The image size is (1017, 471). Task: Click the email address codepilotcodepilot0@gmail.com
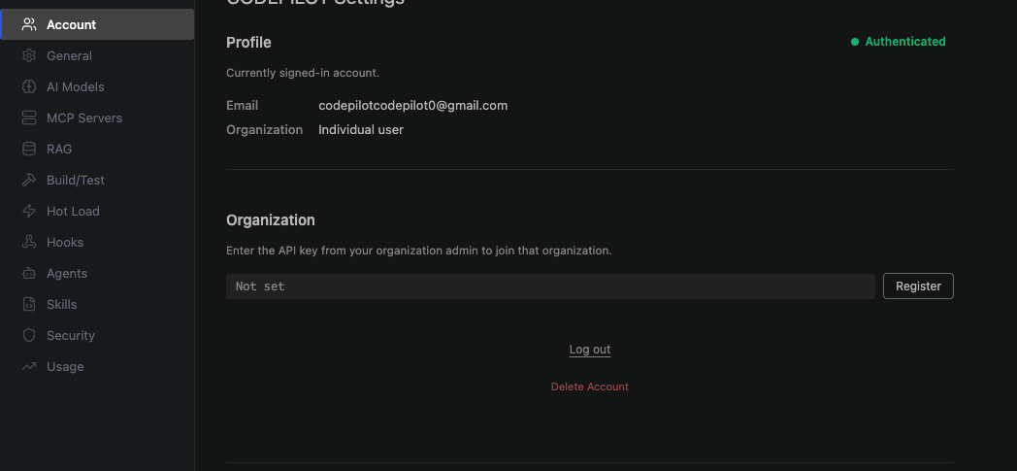pos(413,106)
